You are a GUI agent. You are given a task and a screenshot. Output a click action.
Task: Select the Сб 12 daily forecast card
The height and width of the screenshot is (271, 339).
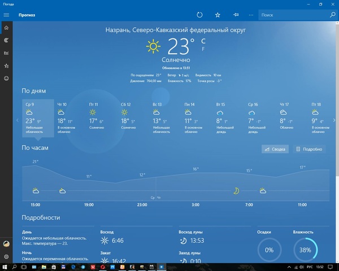click(133, 118)
